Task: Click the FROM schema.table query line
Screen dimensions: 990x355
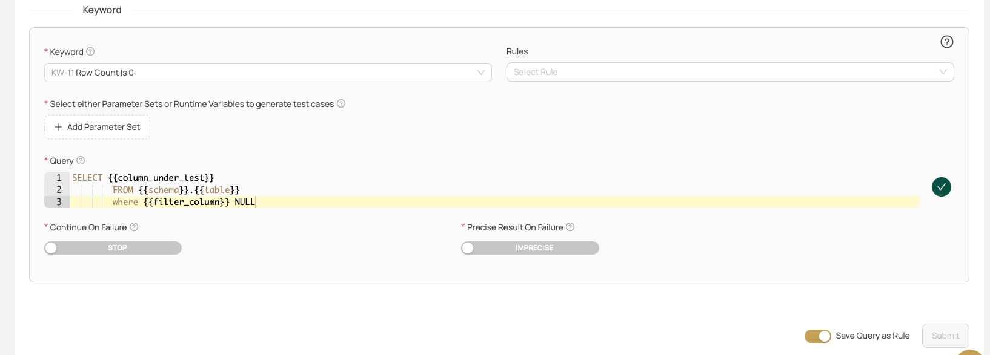Action: pos(176,190)
